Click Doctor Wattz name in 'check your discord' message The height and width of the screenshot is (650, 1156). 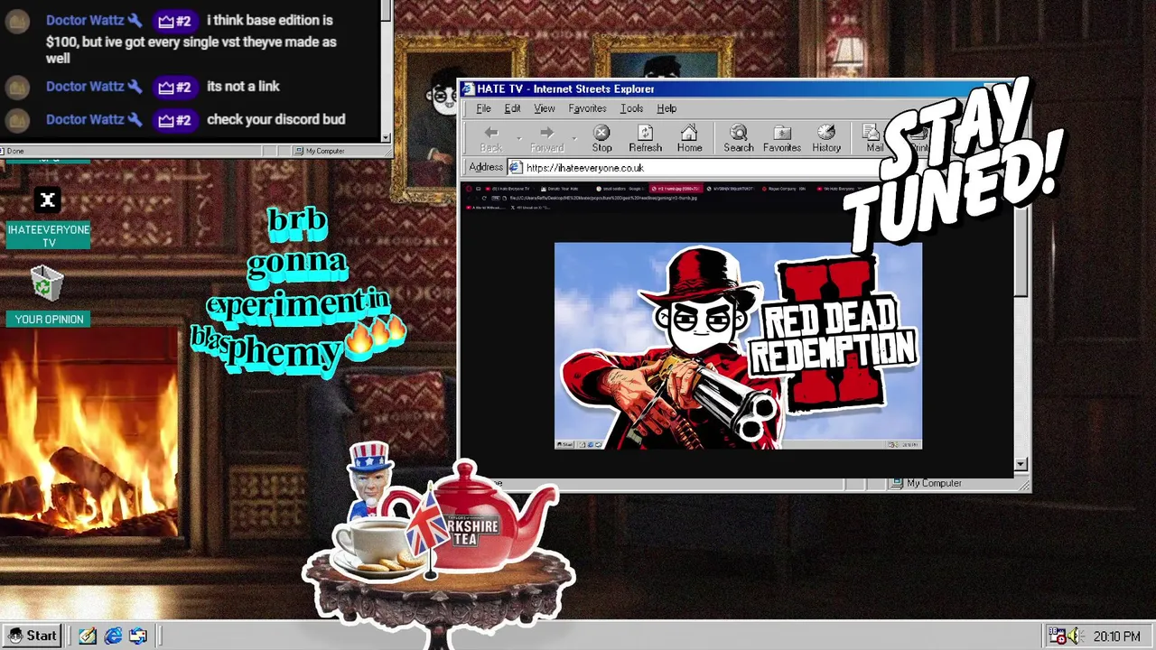[x=85, y=119]
